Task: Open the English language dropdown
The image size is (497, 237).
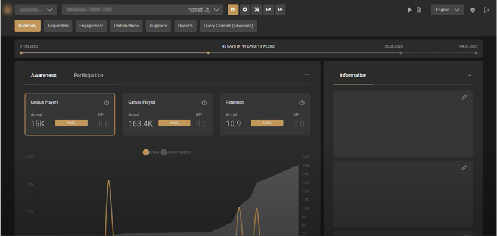Action: pyautogui.click(x=447, y=10)
